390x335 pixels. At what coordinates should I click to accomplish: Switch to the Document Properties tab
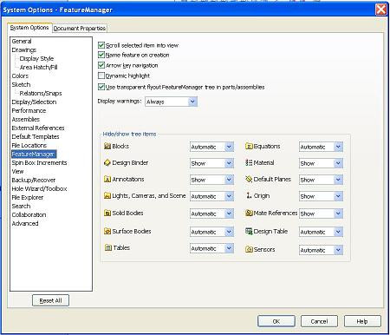click(80, 28)
